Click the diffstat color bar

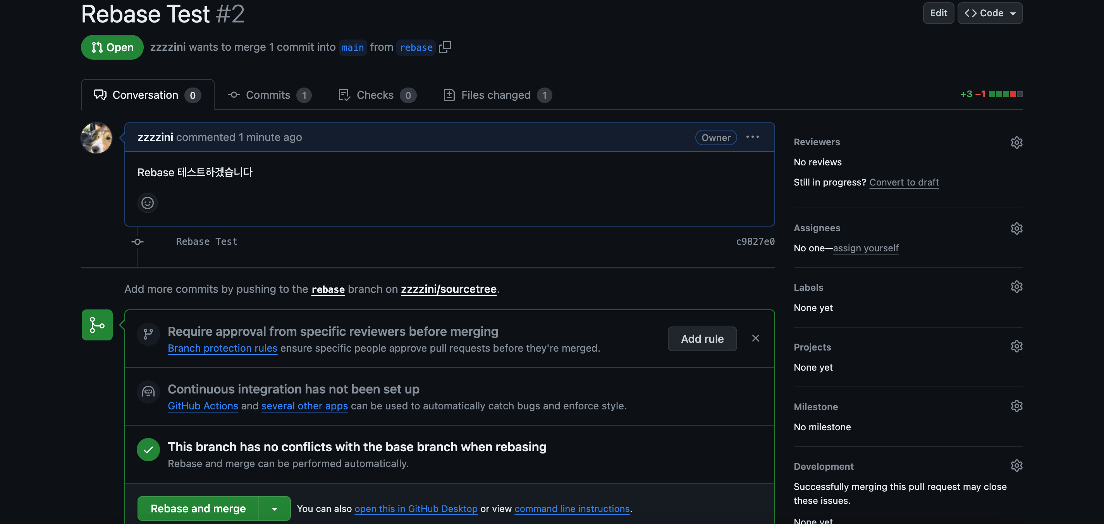click(x=1006, y=94)
